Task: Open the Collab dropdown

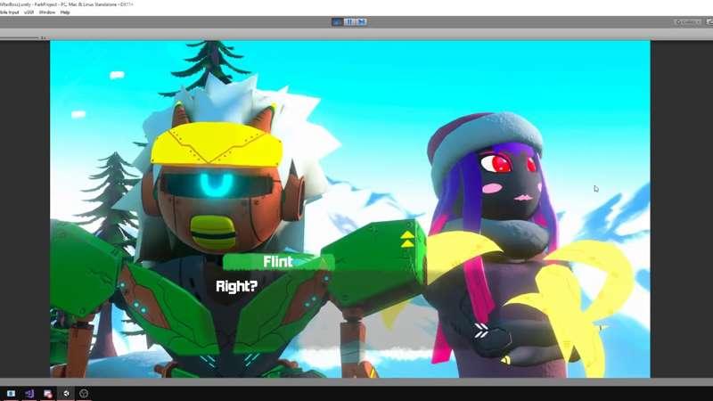Action: (x=687, y=21)
